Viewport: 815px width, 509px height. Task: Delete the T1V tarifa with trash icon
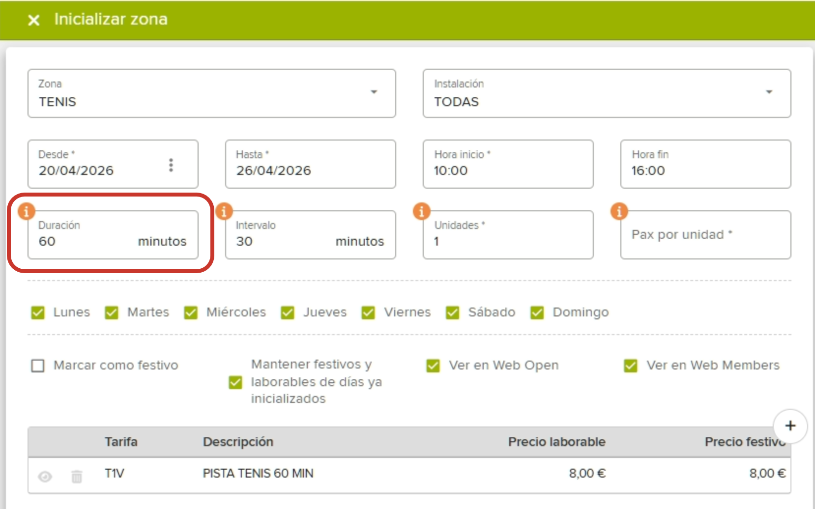pyautogui.click(x=77, y=477)
